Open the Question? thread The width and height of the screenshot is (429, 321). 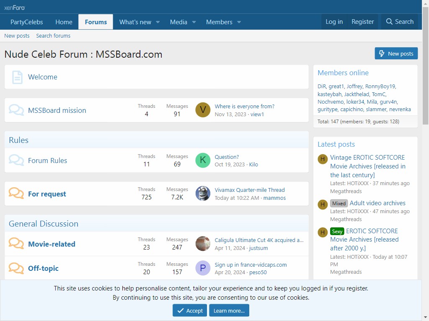click(227, 157)
